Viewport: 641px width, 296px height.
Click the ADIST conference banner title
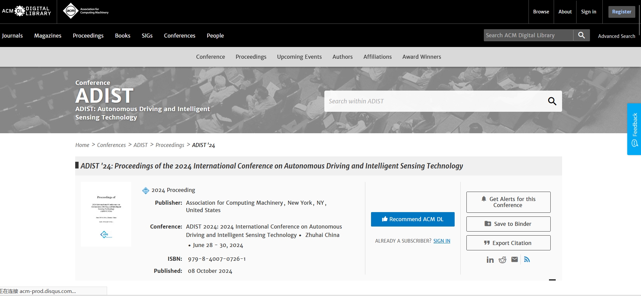(104, 96)
